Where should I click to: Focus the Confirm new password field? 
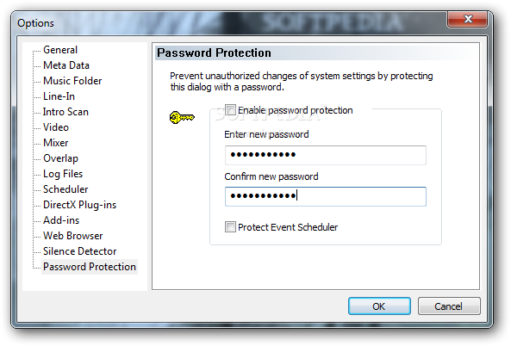[x=325, y=196]
